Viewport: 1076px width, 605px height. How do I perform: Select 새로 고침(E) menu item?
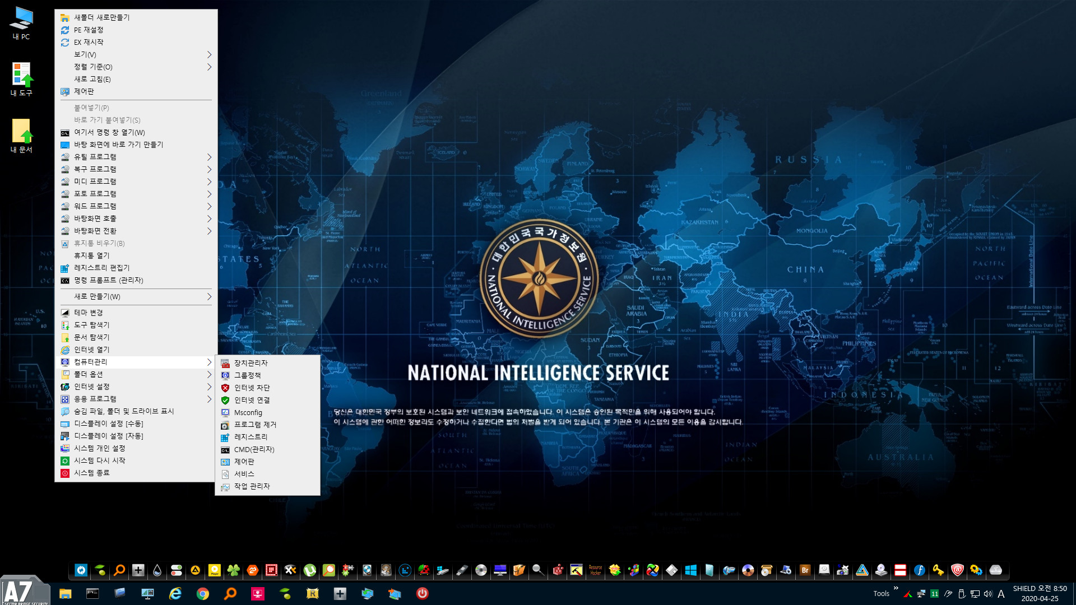point(136,79)
